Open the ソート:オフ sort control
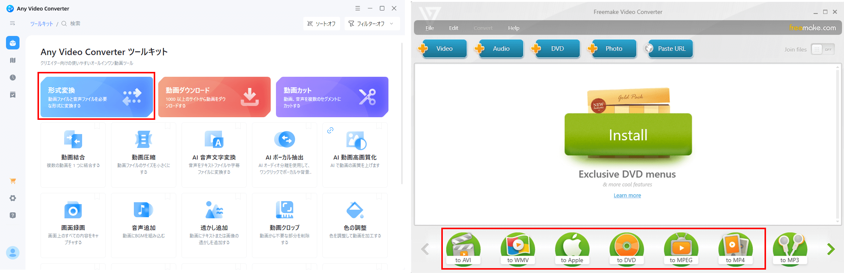The height and width of the screenshot is (273, 844). [x=322, y=24]
